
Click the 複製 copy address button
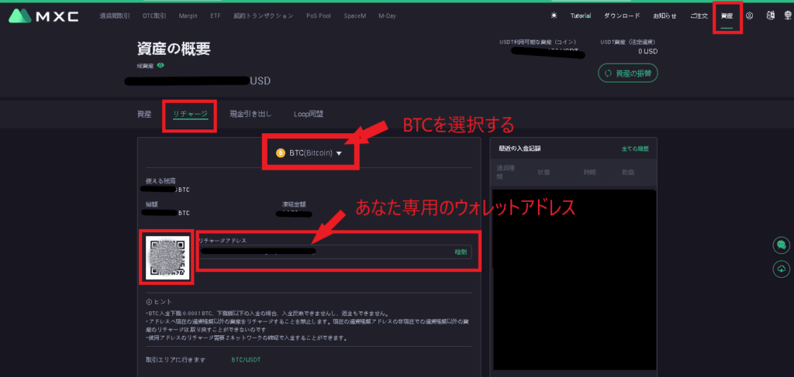click(x=461, y=252)
